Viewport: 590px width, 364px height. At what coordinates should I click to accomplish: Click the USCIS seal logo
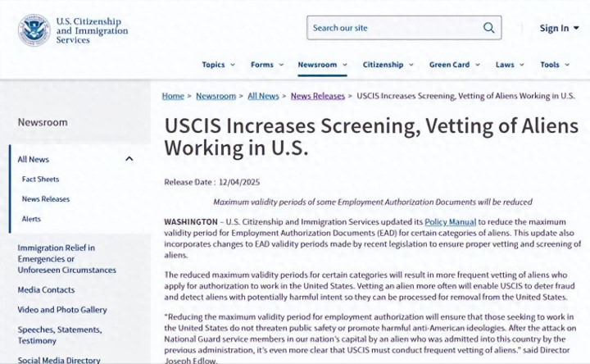click(34, 30)
